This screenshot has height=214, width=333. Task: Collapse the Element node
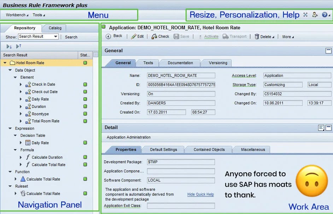coord(15,77)
